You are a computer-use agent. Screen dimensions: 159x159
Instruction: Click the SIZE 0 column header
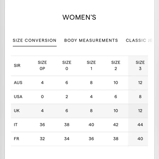coord(67,66)
